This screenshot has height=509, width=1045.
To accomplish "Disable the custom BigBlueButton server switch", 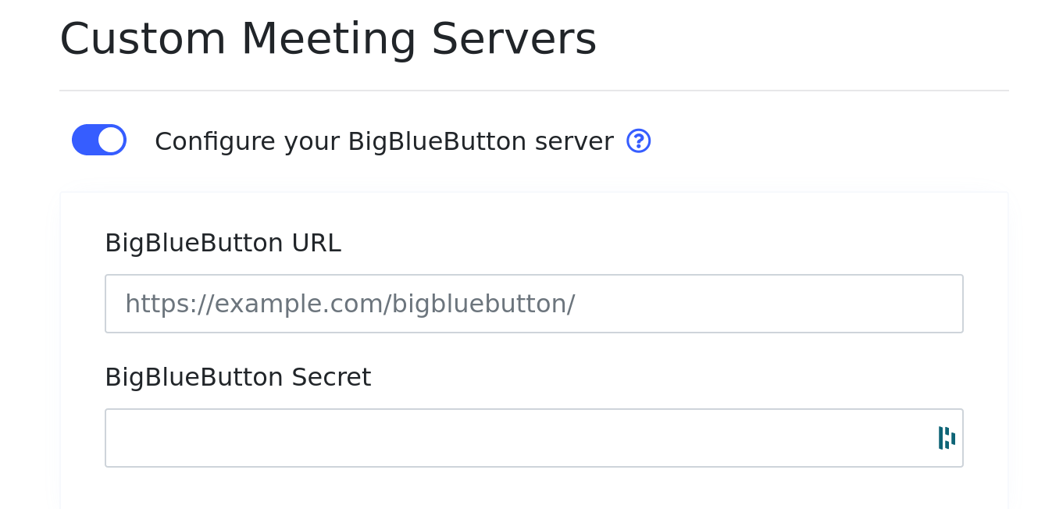I will coord(99,140).
